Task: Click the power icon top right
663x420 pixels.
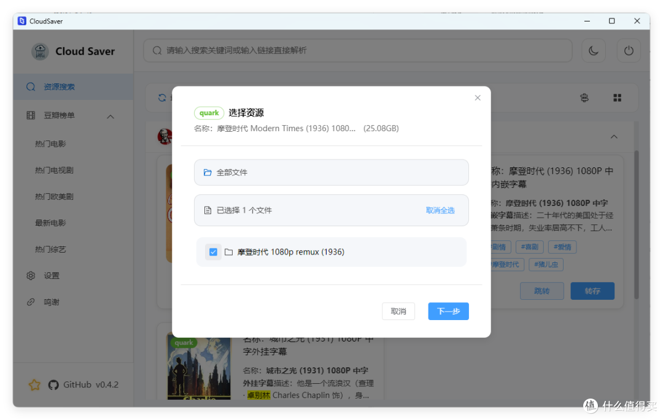Action: (629, 50)
